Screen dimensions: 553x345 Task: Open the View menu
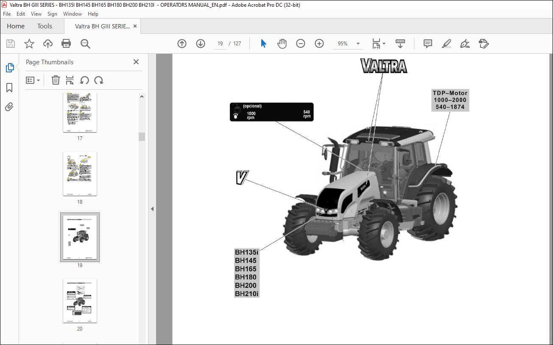(36, 14)
